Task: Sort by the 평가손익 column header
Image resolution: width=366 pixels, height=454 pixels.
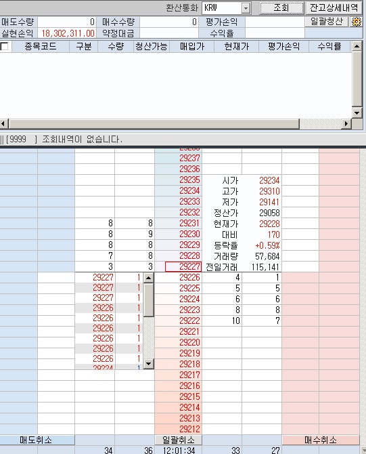Action: tap(283, 46)
